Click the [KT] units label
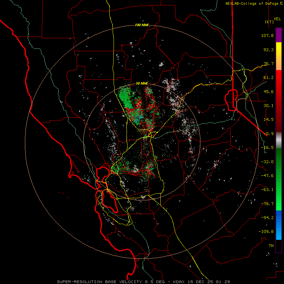Viewport: 284px width, 284px height. [269, 22]
